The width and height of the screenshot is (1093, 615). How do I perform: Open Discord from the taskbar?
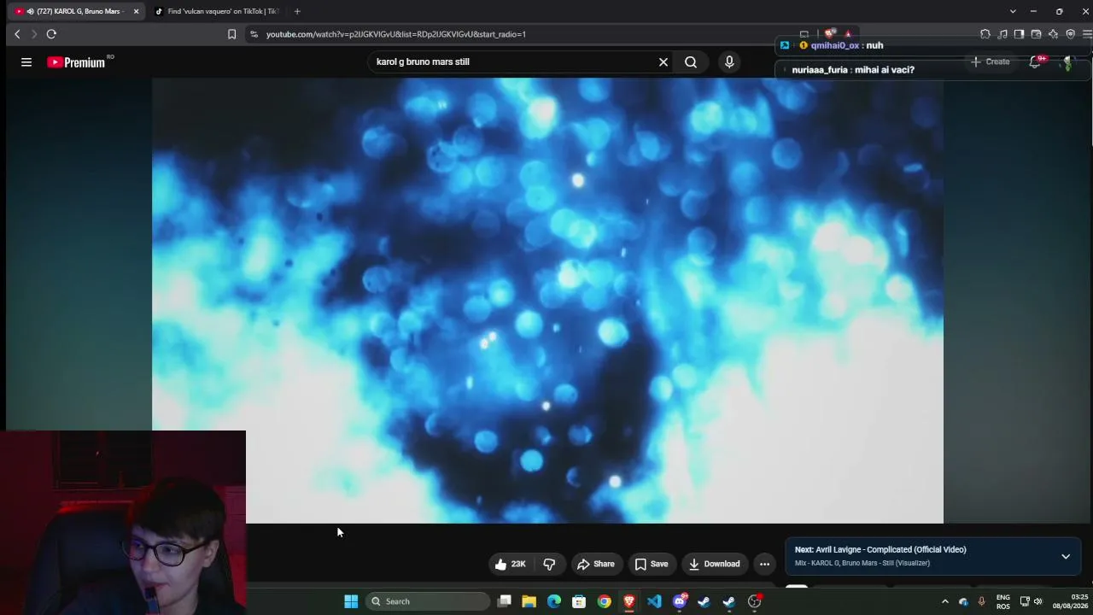tap(680, 601)
